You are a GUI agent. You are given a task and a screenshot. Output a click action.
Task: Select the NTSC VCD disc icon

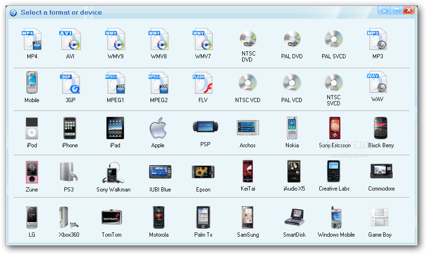click(248, 82)
